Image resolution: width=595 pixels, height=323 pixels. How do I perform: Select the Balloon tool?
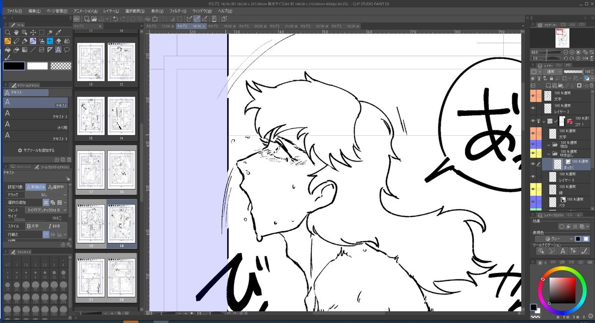(x=67, y=50)
